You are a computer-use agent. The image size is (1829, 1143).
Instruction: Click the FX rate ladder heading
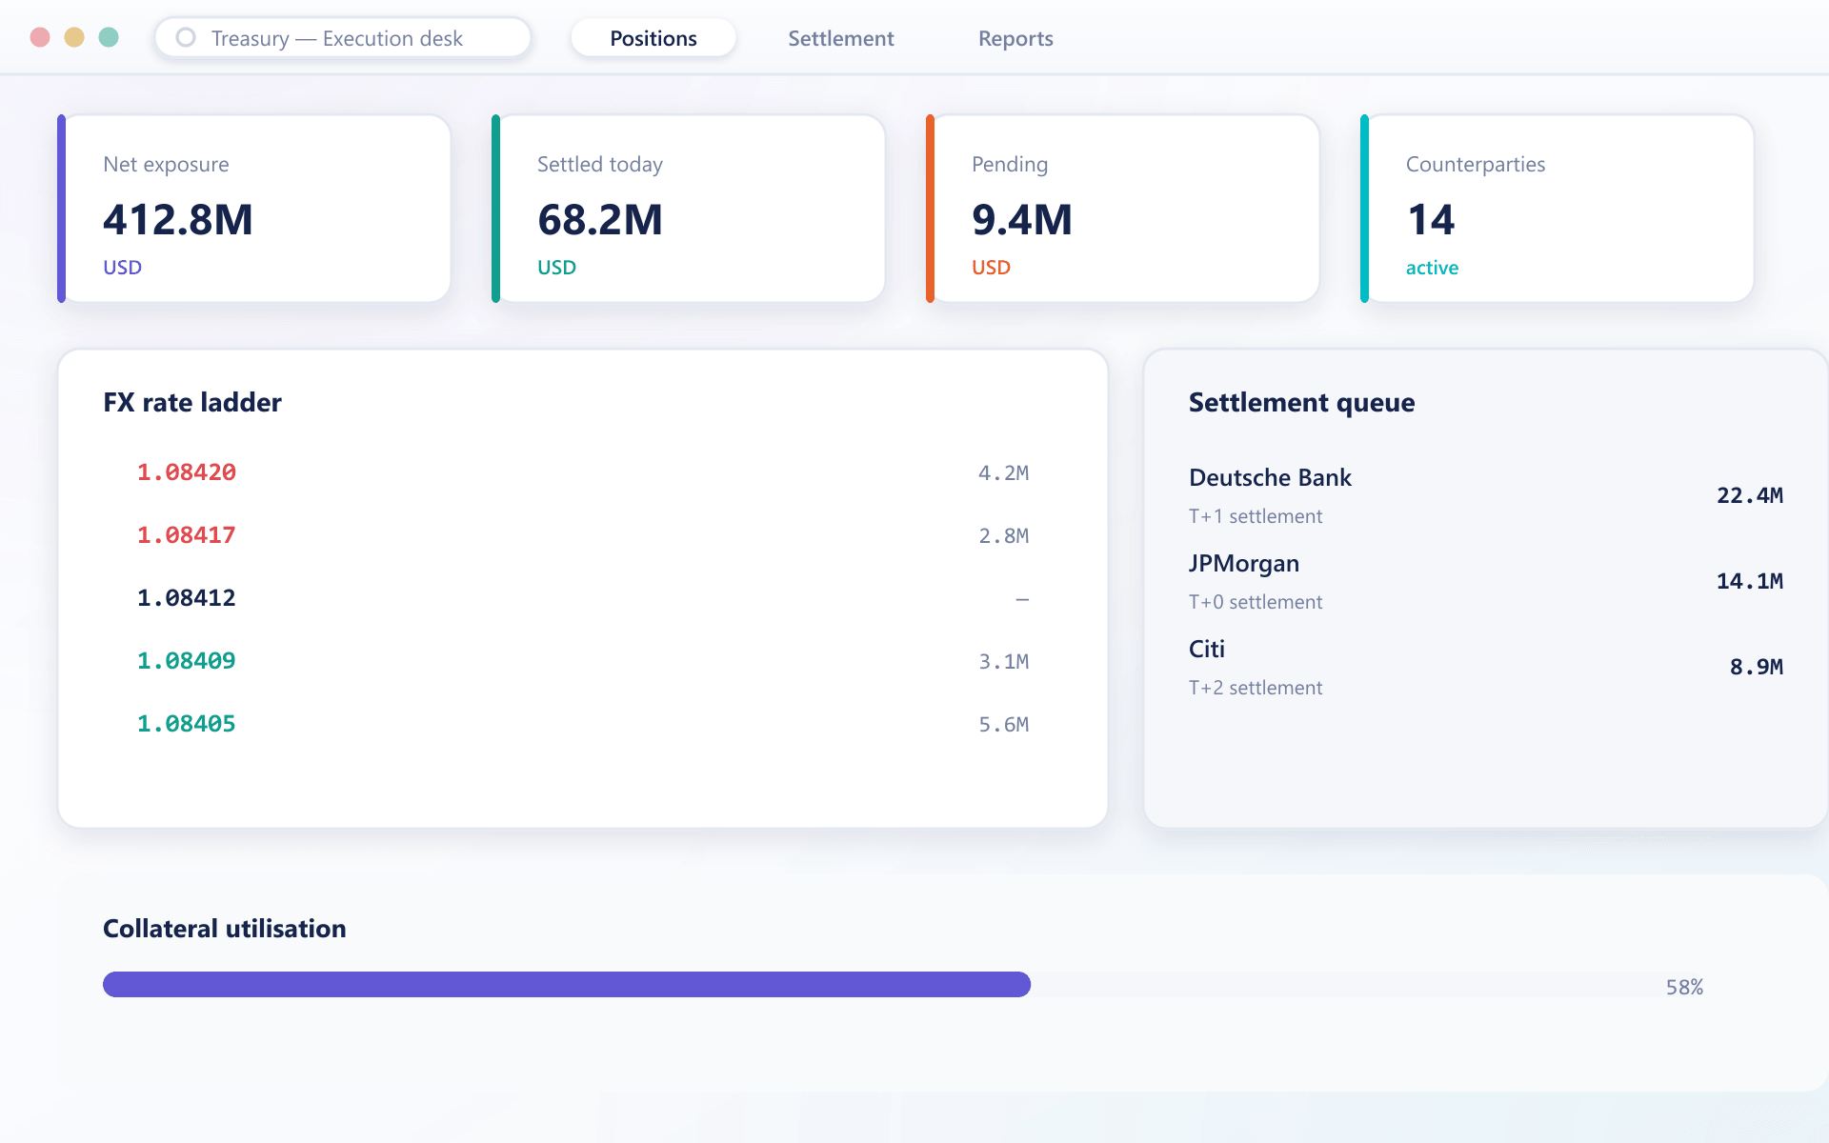pos(192,403)
